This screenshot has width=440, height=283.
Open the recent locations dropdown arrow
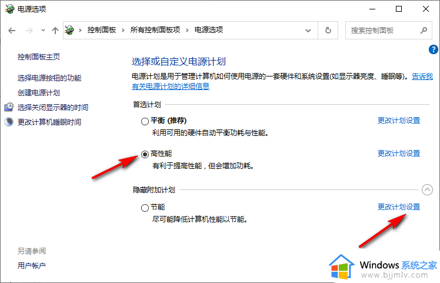[x=42, y=30]
